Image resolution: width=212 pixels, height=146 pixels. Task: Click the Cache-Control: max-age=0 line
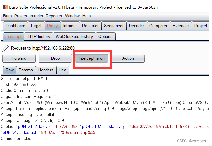(25, 91)
